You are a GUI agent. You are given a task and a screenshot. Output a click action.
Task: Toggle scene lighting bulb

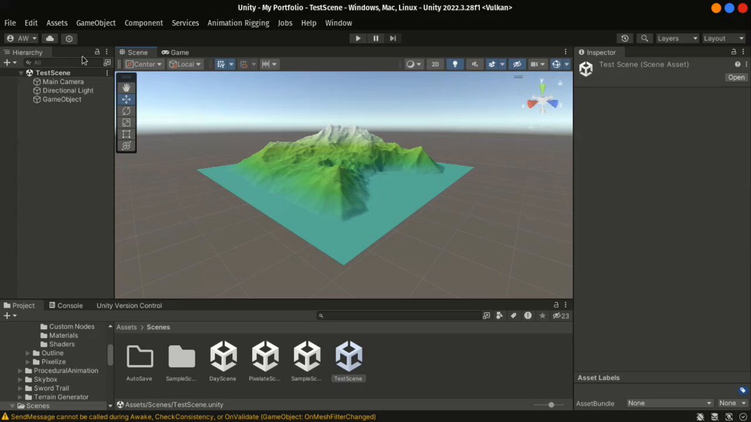coord(455,64)
